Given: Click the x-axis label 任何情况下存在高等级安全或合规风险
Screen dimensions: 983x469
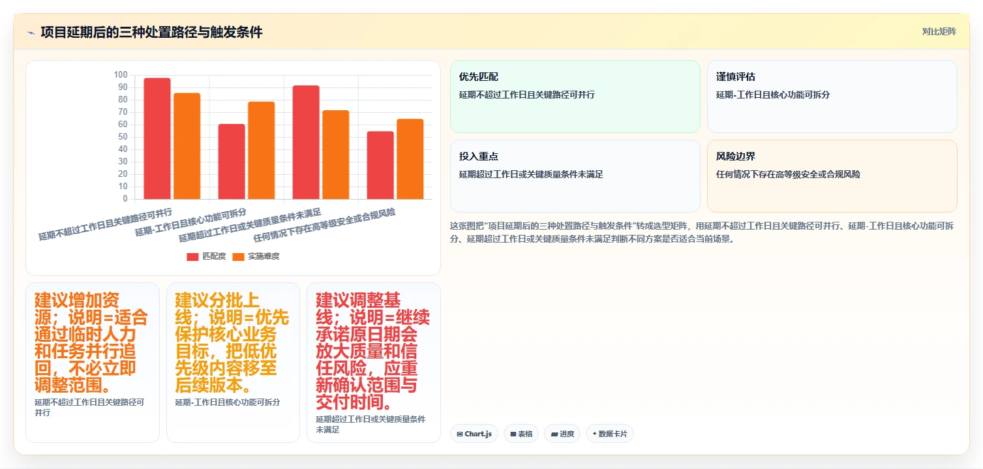Looking at the screenshot, I should click(x=324, y=224).
